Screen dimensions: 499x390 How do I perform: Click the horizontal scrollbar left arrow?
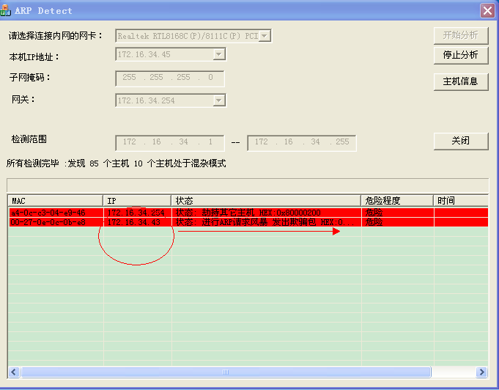[14, 372]
